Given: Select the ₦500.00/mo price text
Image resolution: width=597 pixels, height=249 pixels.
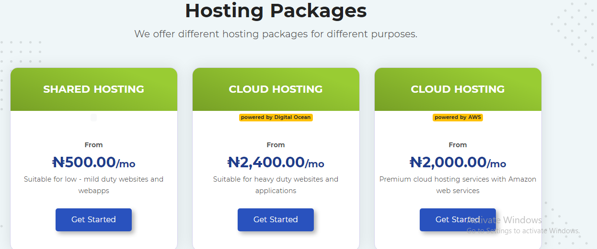Looking at the screenshot, I should point(93,162).
